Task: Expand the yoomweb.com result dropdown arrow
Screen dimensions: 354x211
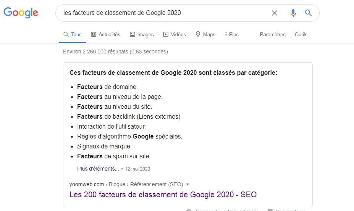Action: (188, 184)
